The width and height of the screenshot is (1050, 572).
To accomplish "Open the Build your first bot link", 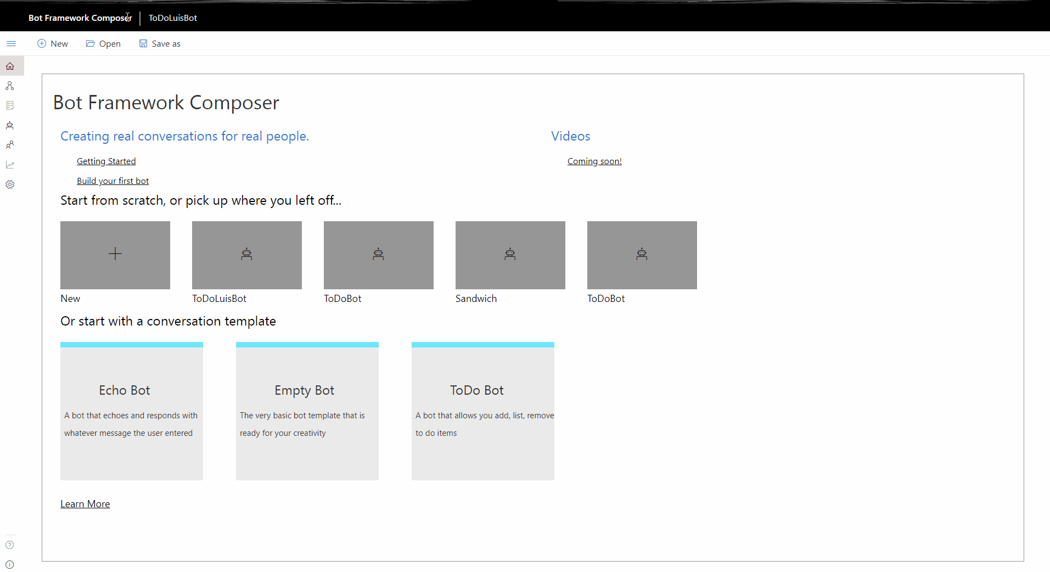I will (x=113, y=181).
